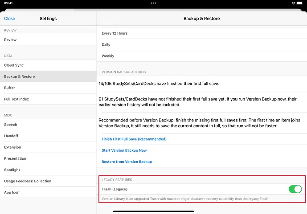The image size is (307, 214).
Task: Open Presentation settings
Action: [x=48, y=158]
